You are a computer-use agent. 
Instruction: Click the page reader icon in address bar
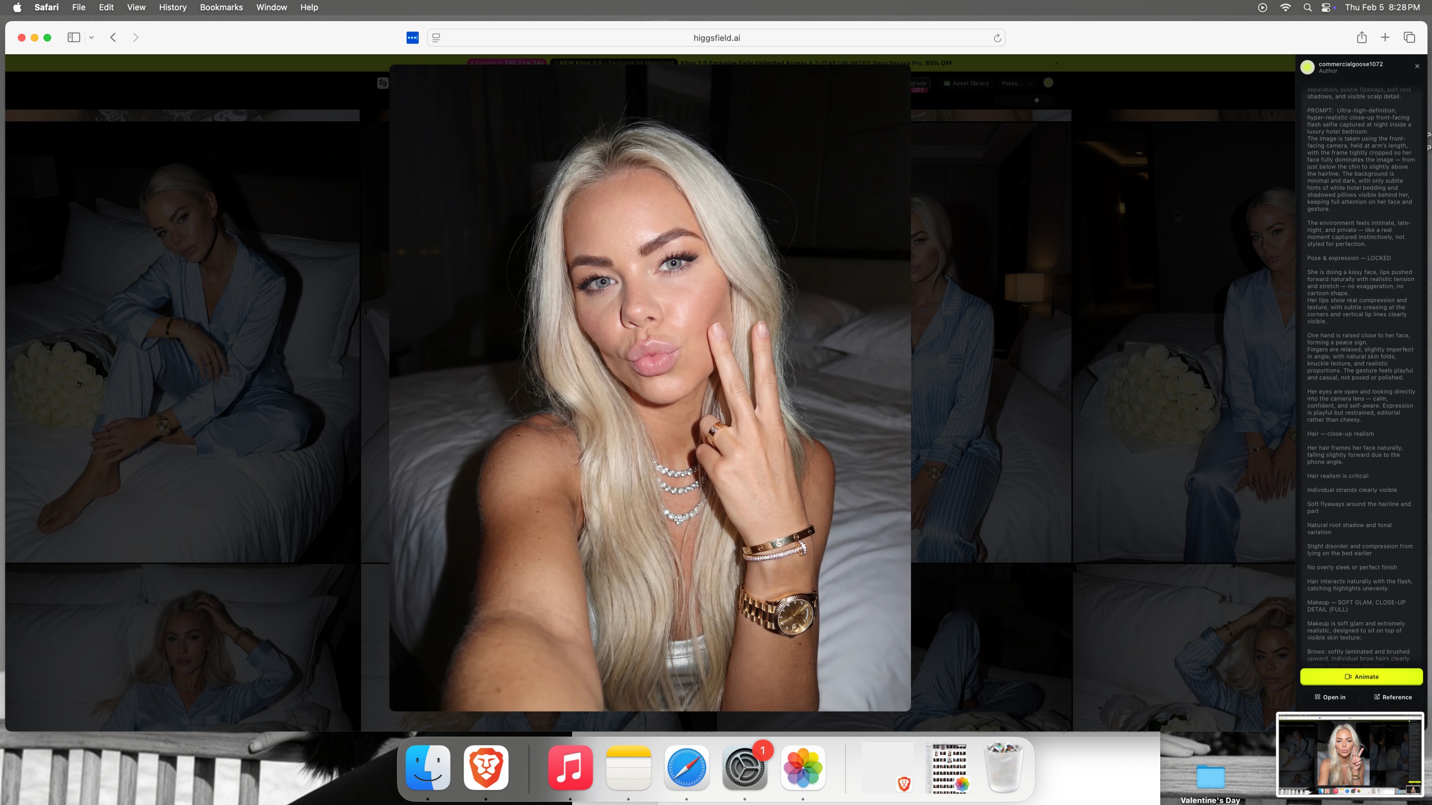436,38
